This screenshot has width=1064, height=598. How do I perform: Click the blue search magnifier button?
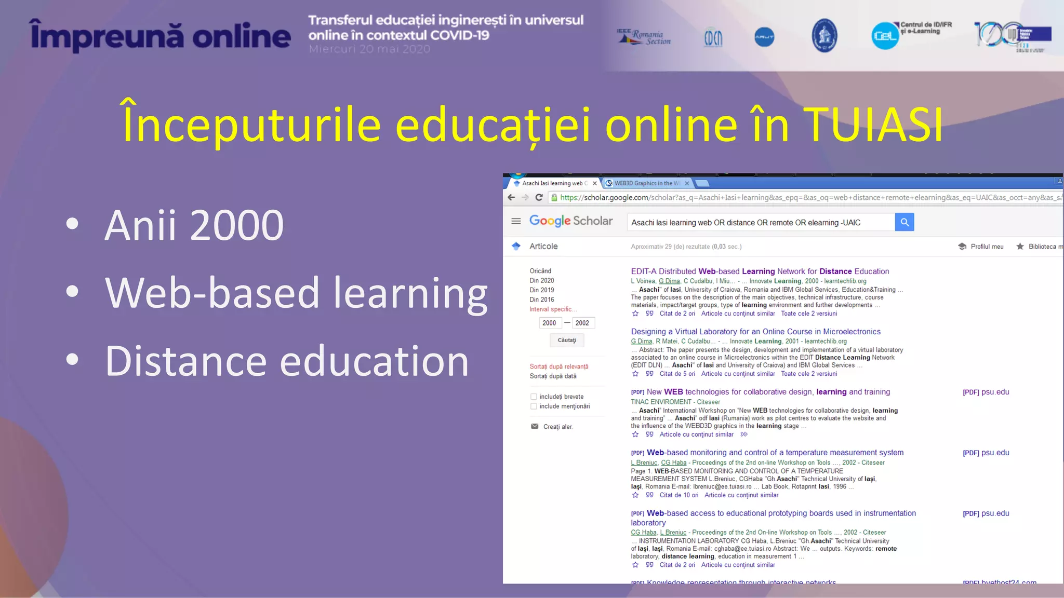click(x=905, y=222)
